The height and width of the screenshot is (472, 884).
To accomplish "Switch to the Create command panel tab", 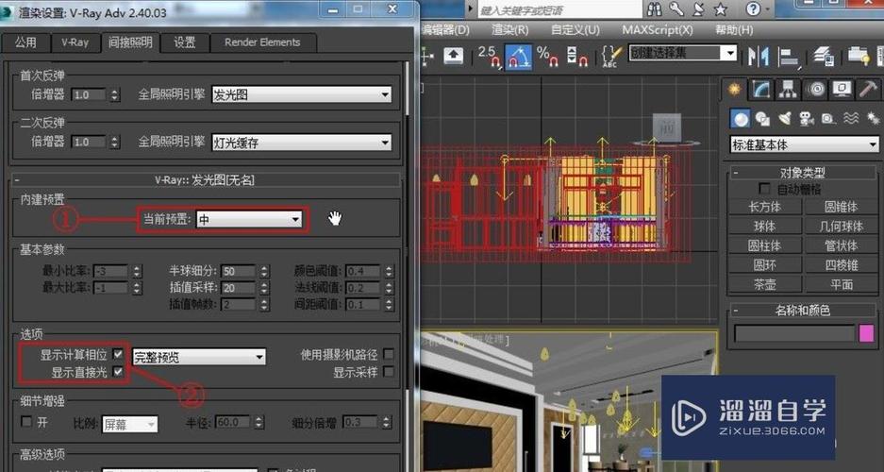I will pyautogui.click(x=734, y=89).
